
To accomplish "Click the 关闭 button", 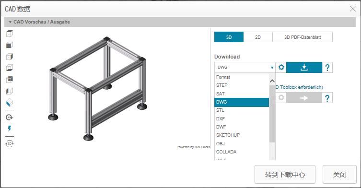I will coord(339,175).
